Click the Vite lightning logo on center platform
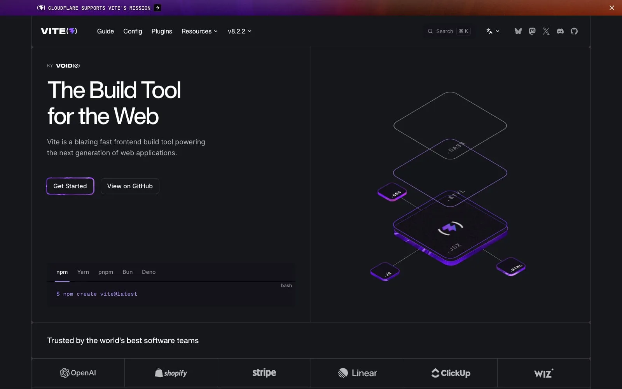 click(450, 228)
